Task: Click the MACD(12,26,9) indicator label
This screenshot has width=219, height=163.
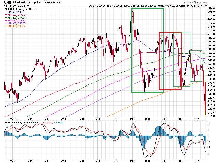Action: tap(19, 122)
